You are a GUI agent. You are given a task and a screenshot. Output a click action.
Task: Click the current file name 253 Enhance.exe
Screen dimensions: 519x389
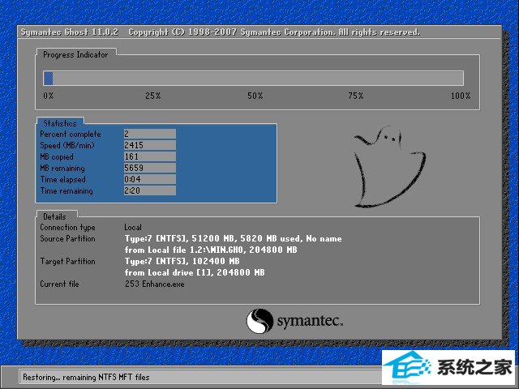tap(154, 284)
